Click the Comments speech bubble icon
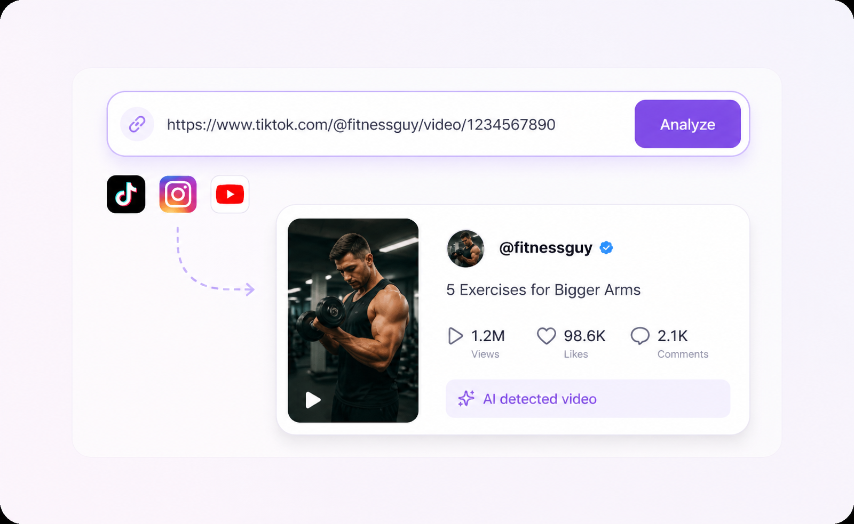This screenshot has width=854, height=524. click(x=640, y=336)
